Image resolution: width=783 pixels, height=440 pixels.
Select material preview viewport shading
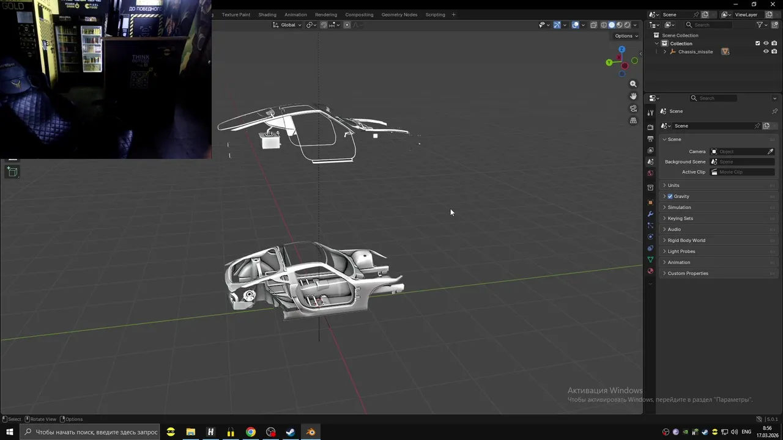pyautogui.click(x=619, y=25)
